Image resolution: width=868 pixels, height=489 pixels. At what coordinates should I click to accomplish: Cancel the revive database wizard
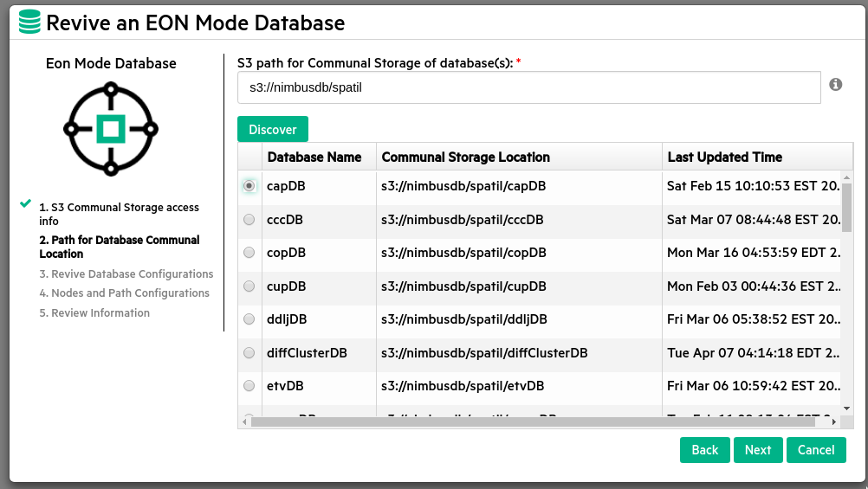816,450
